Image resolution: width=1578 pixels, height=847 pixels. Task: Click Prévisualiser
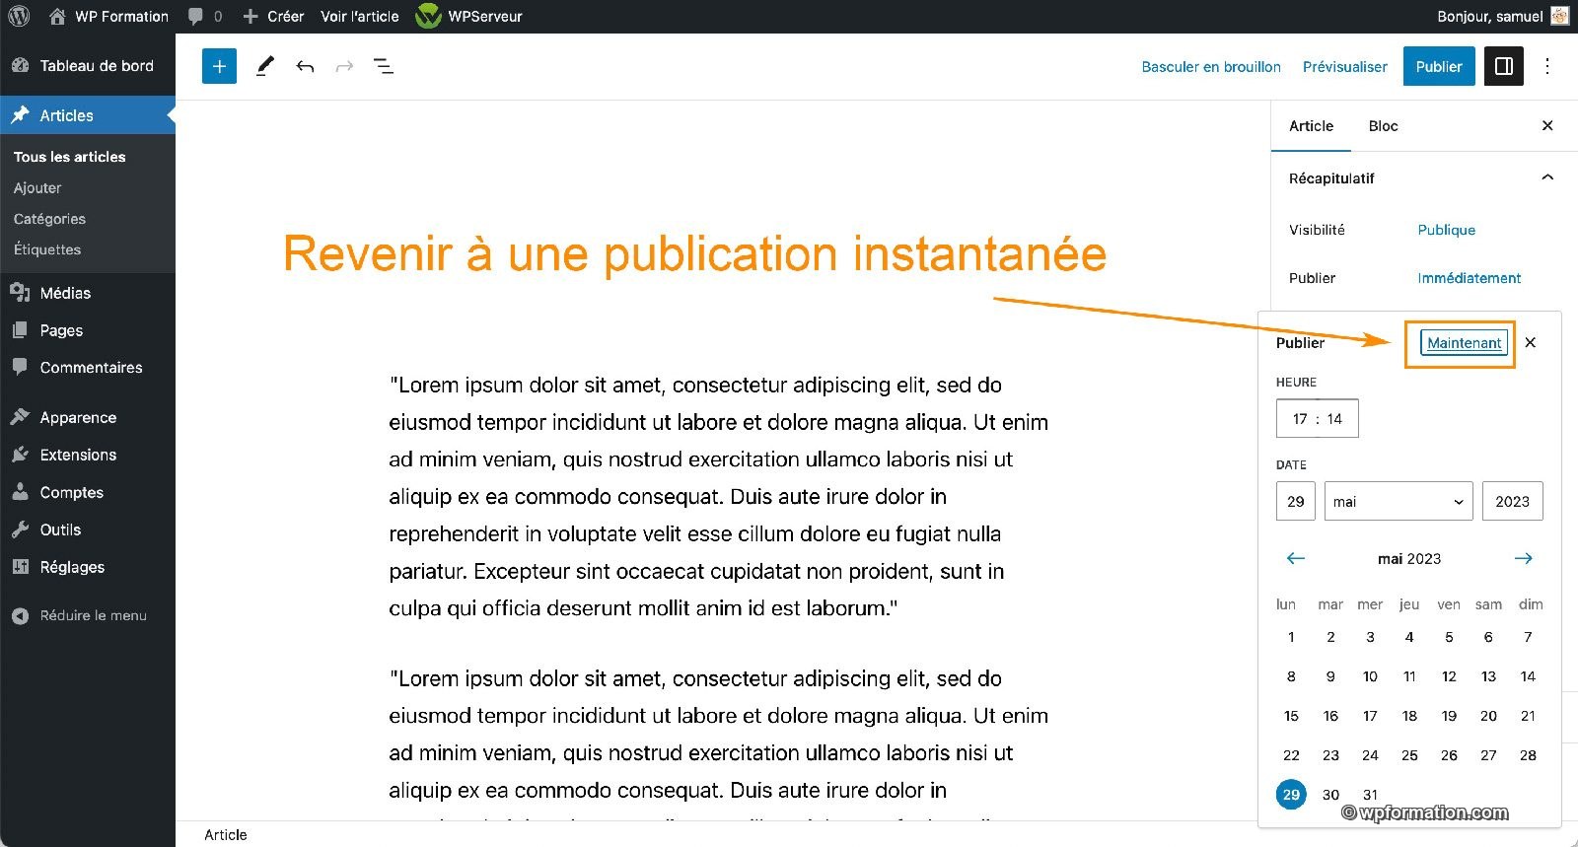[1344, 67]
